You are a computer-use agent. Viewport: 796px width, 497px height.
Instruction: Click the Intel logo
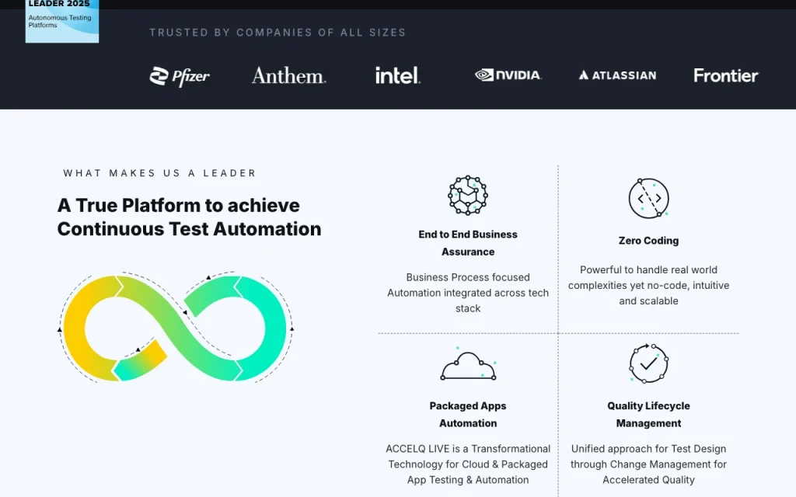click(397, 75)
